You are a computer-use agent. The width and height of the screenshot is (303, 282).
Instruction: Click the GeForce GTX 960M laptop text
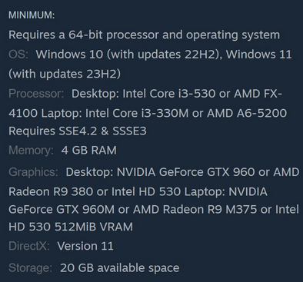62,210
